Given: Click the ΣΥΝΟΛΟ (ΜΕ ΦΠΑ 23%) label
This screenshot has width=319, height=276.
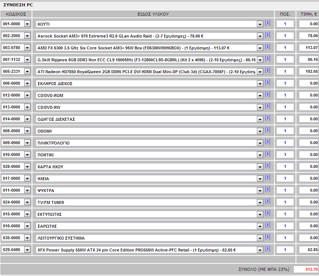Looking at the screenshot, I should (264, 269).
